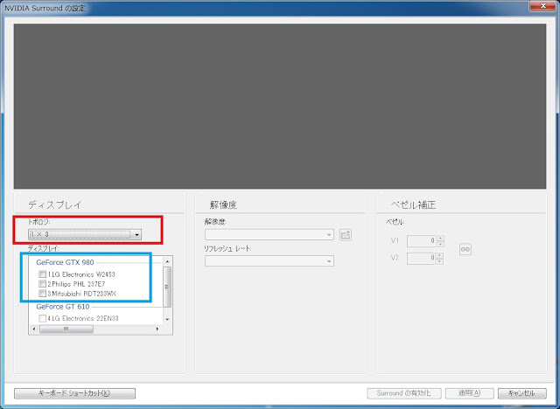Image resolution: width=560 pixels, height=409 pixels.
Task: Open the トポロジ topology dropdown showing 1 × 3
Action: pos(85,234)
